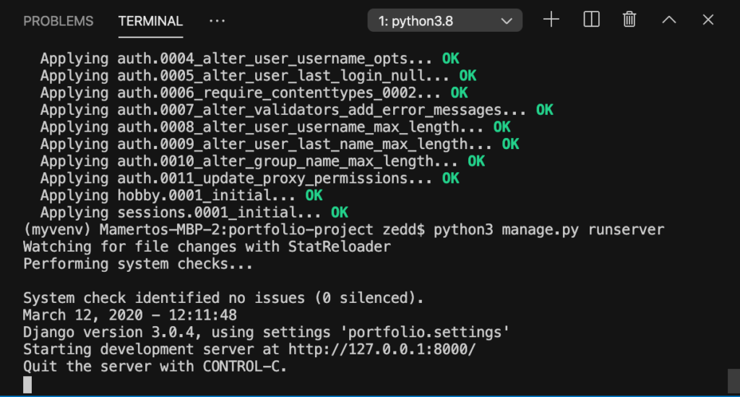Open the '1: python3.8' terminal dropdown
Viewport: 740px width, 397px height.
pyautogui.click(x=444, y=21)
